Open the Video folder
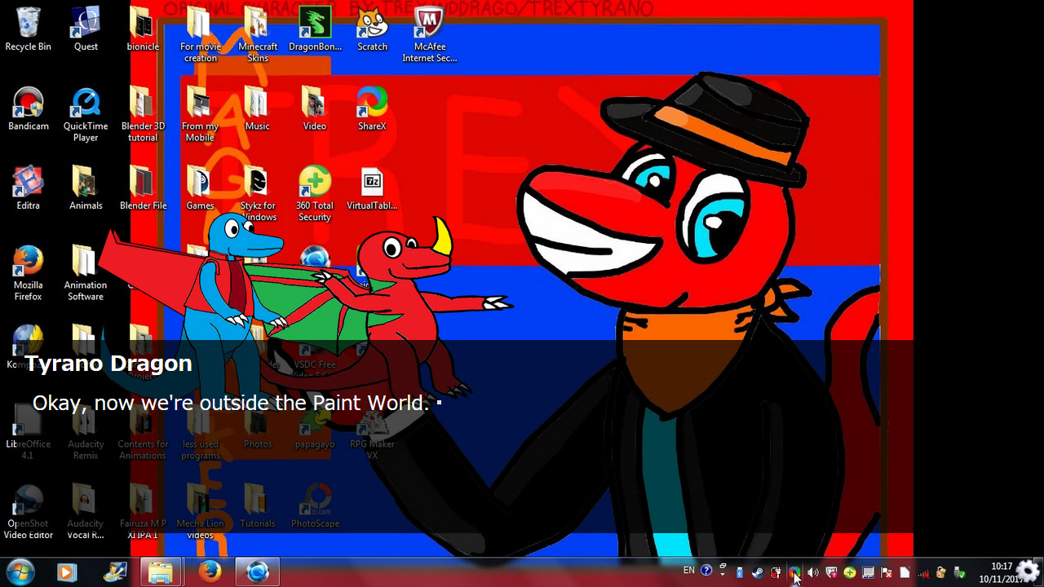The width and height of the screenshot is (1044, 587). point(315,109)
